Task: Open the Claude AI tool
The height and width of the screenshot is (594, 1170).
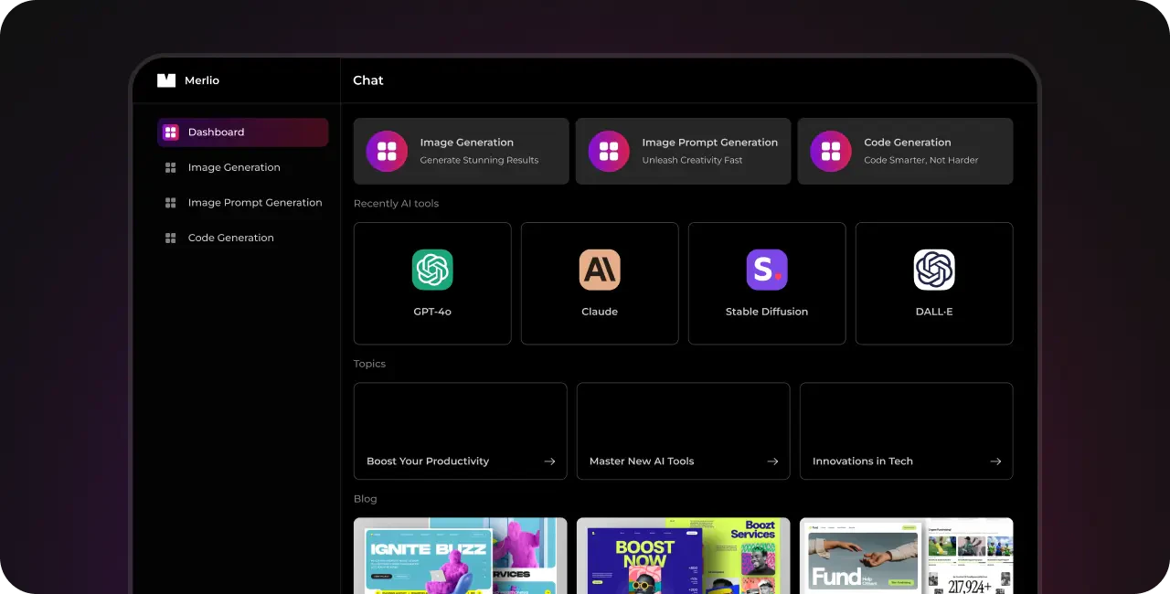Action: (600, 270)
